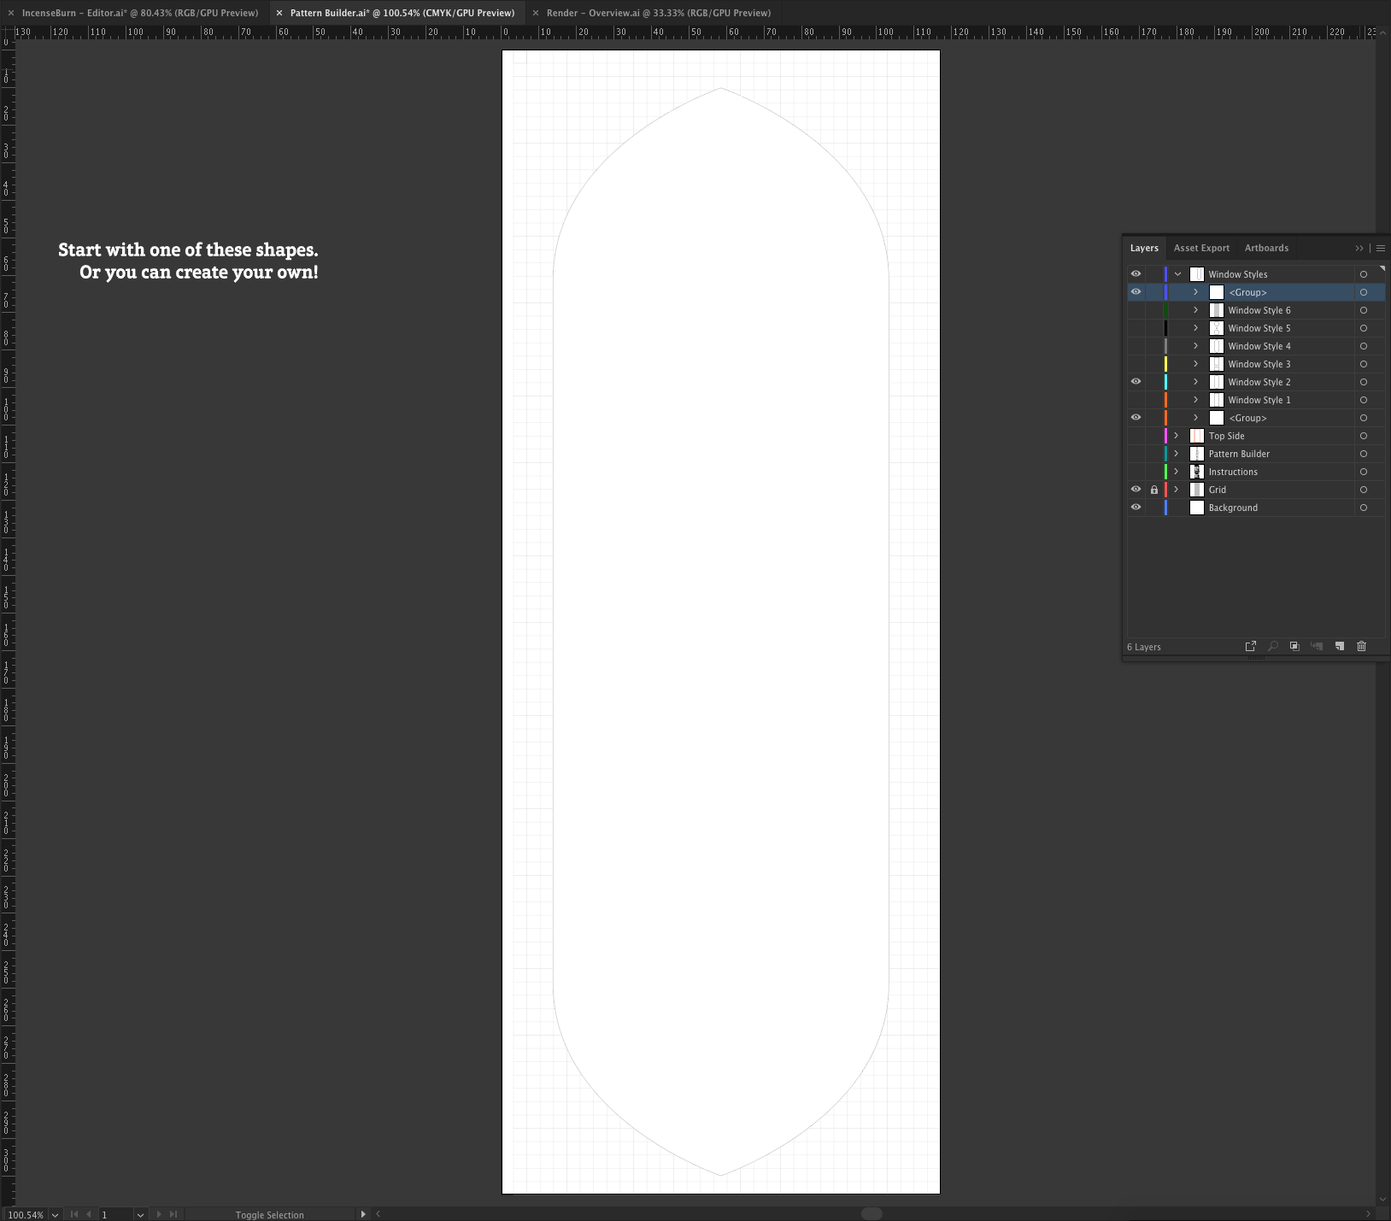Collapse panel with double-arrow icon
Viewport: 1391px width, 1221px height.
pyautogui.click(x=1359, y=249)
